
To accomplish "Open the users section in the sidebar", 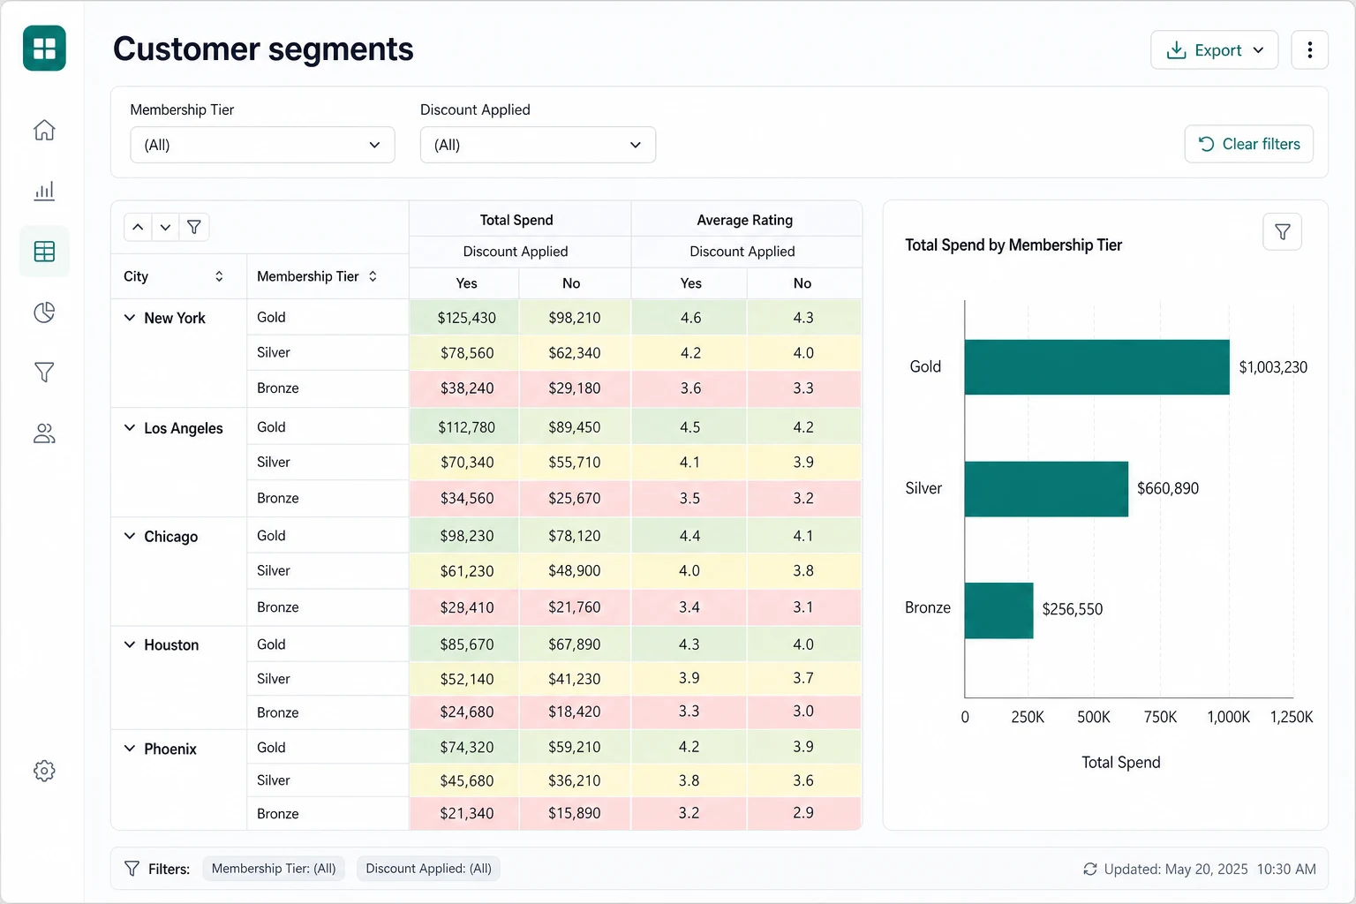I will click(44, 433).
